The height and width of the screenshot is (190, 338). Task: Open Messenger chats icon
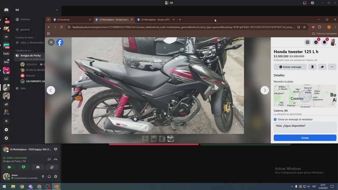[x=316, y=42]
